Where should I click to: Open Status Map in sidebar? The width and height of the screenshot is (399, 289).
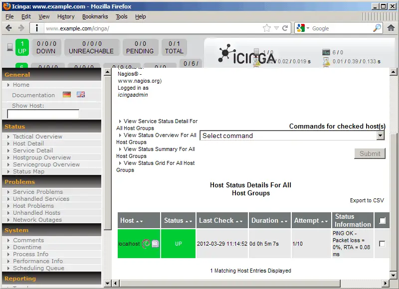(x=28, y=171)
